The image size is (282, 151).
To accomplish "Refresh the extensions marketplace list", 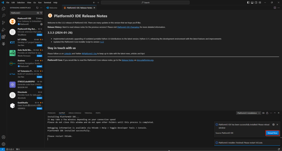I will (x=37, y=8).
